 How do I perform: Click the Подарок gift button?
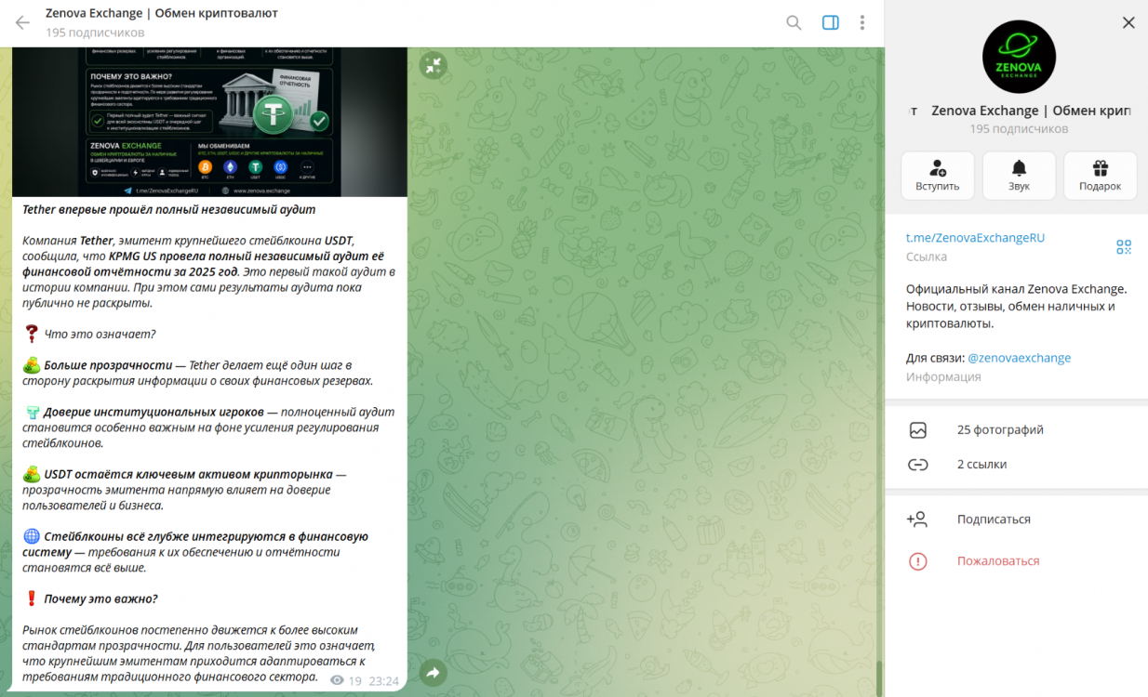tap(1101, 176)
